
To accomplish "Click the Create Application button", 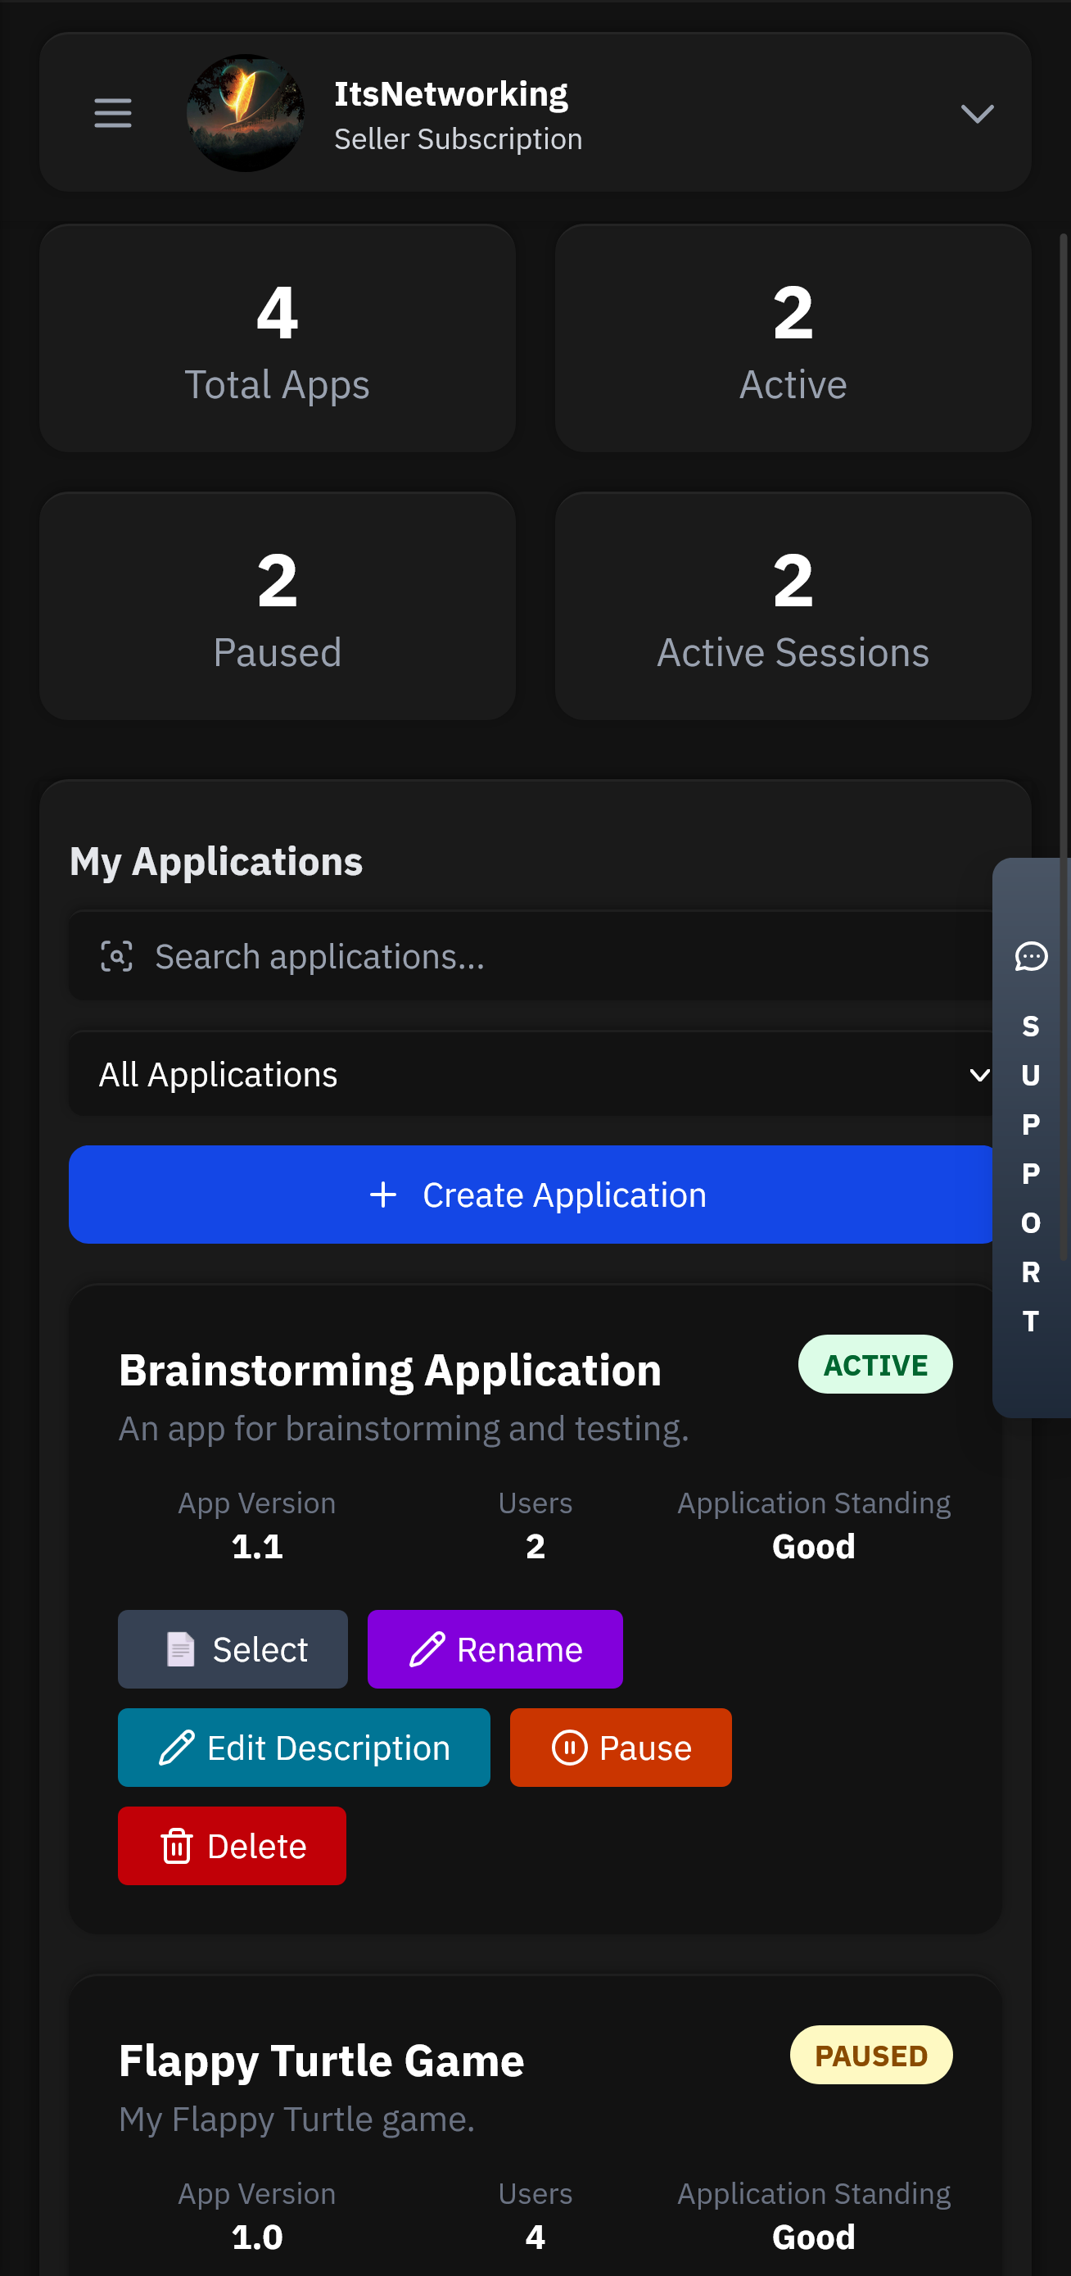I will click(x=533, y=1195).
